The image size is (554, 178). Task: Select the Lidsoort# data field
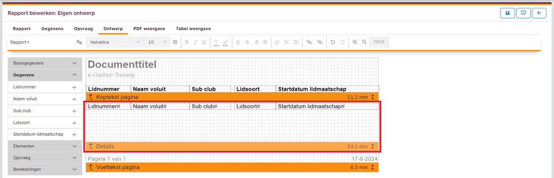pos(255,106)
